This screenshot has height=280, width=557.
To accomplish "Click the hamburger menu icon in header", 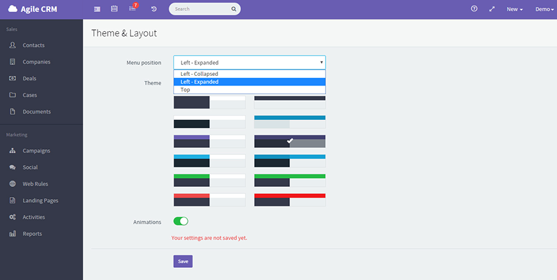I will [97, 9].
